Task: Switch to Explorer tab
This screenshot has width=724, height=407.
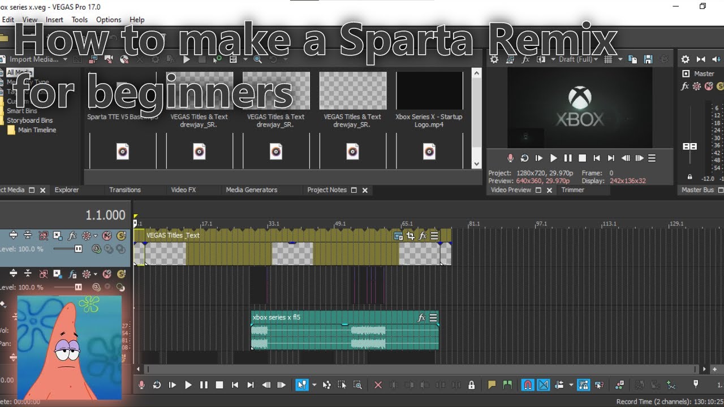Action: [x=67, y=190]
